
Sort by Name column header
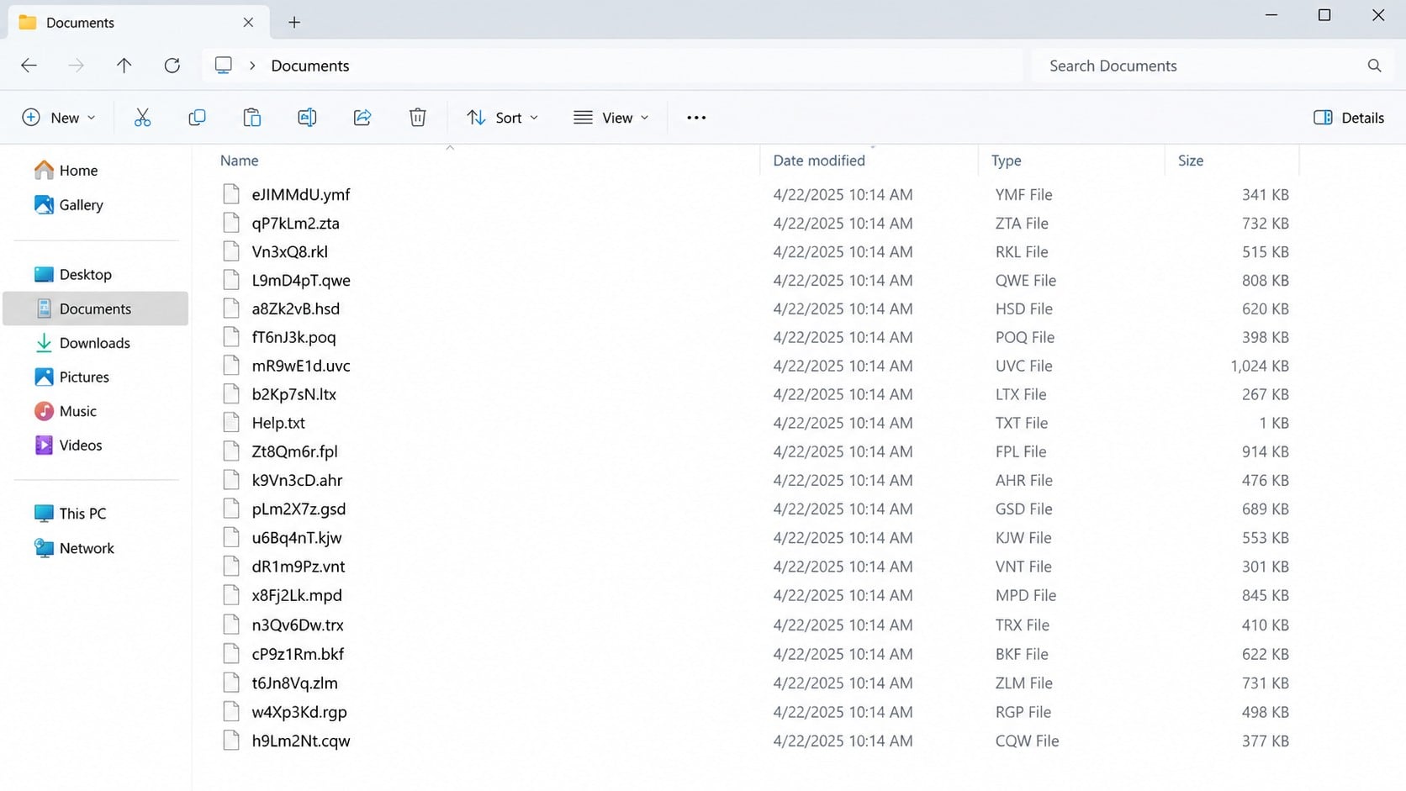click(x=240, y=161)
